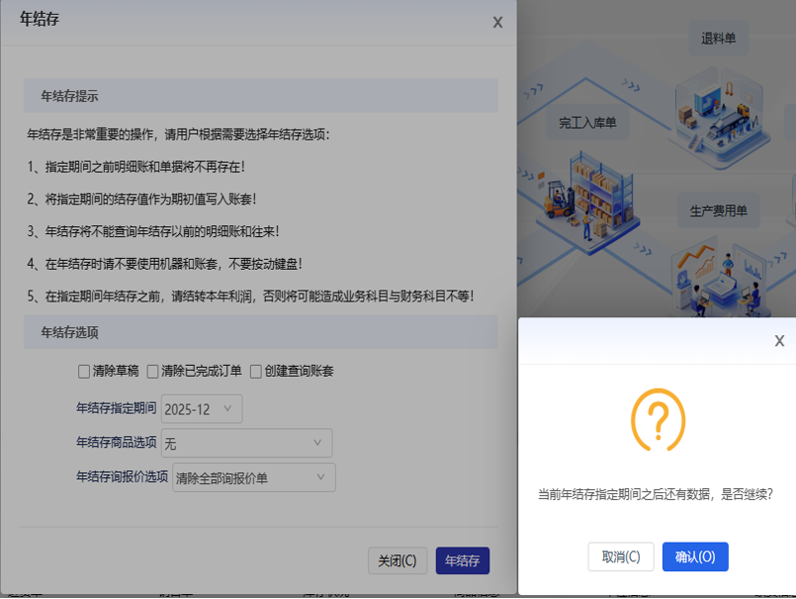
Task: Click the orange question mark icon
Action: click(658, 421)
